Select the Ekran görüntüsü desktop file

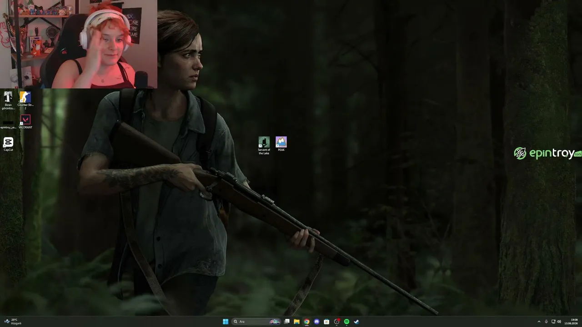click(x=8, y=100)
